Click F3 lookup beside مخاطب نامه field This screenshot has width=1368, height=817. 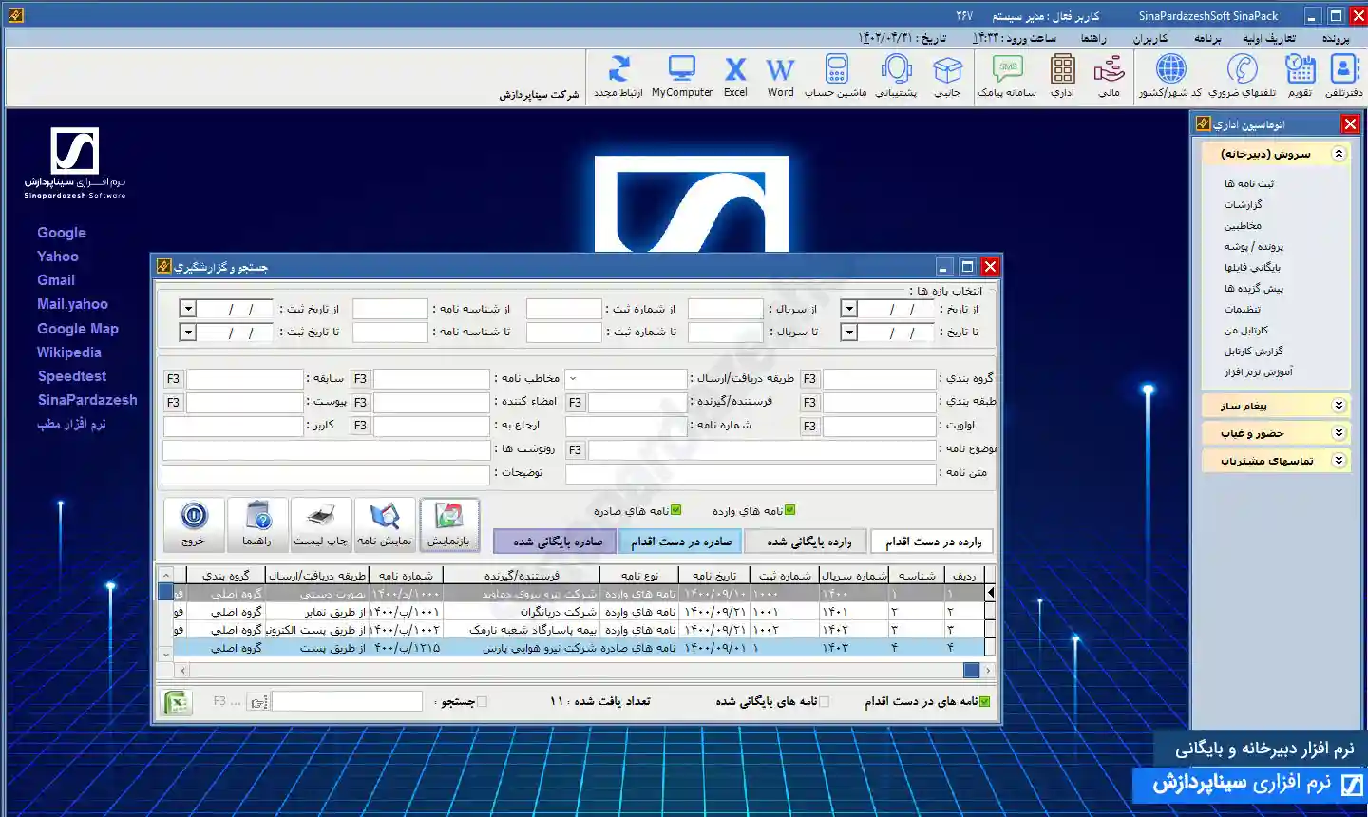[x=360, y=379]
